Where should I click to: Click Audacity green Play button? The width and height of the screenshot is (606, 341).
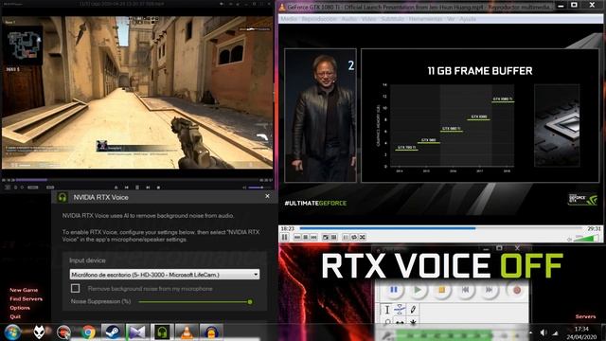click(418, 290)
